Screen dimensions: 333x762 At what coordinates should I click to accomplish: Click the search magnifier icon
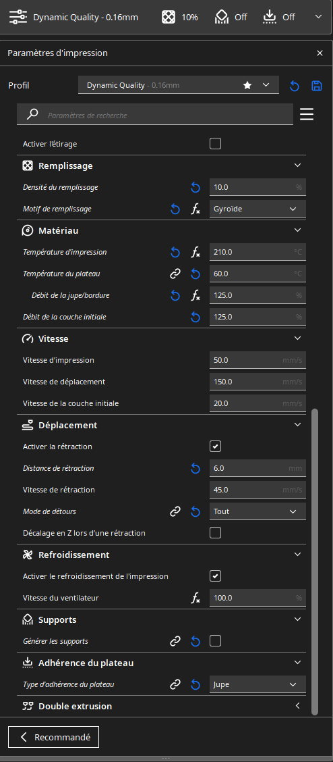32,115
